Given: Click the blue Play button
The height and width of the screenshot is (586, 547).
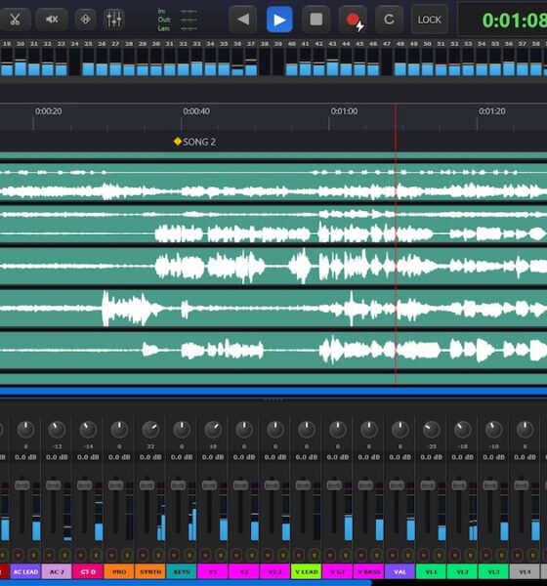Looking at the screenshot, I should [279, 20].
